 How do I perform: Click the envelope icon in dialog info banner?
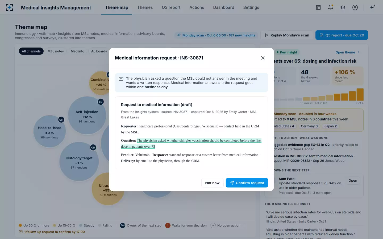(121, 79)
